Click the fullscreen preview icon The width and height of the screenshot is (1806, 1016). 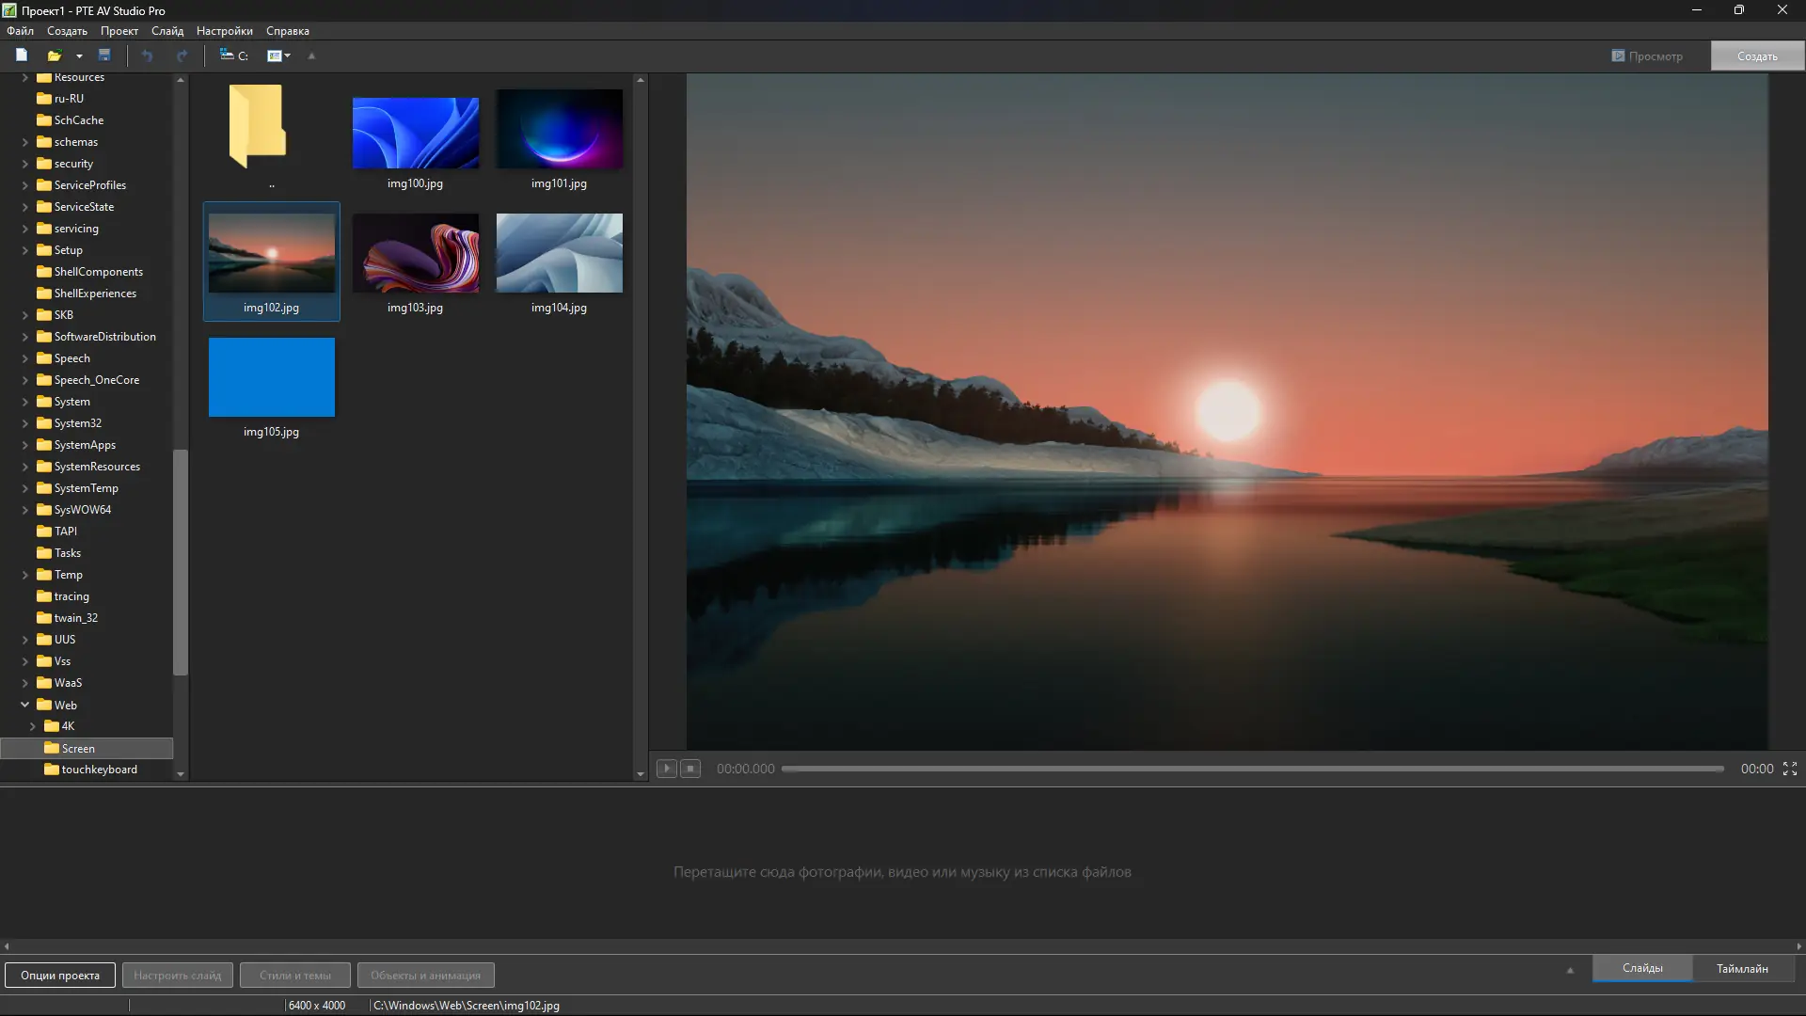1789,769
